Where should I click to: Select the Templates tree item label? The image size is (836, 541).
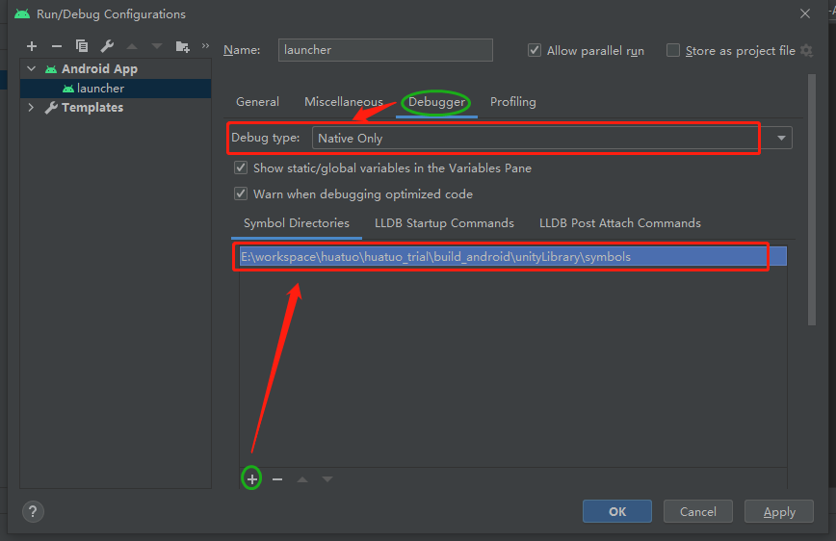click(x=92, y=107)
